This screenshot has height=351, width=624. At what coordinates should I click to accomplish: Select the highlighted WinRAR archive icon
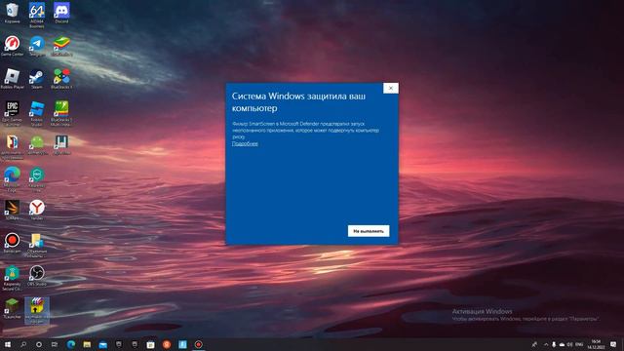[x=37, y=310]
